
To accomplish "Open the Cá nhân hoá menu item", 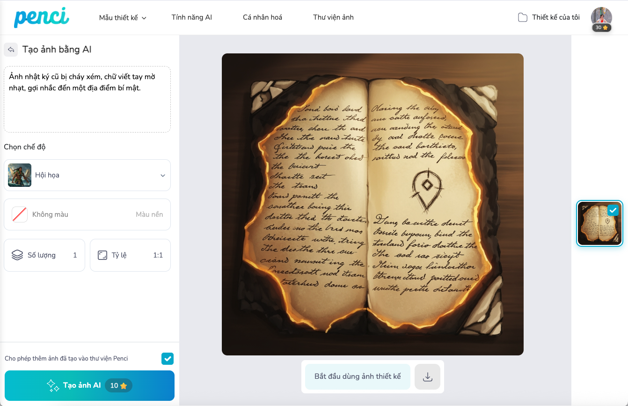I will (x=263, y=17).
